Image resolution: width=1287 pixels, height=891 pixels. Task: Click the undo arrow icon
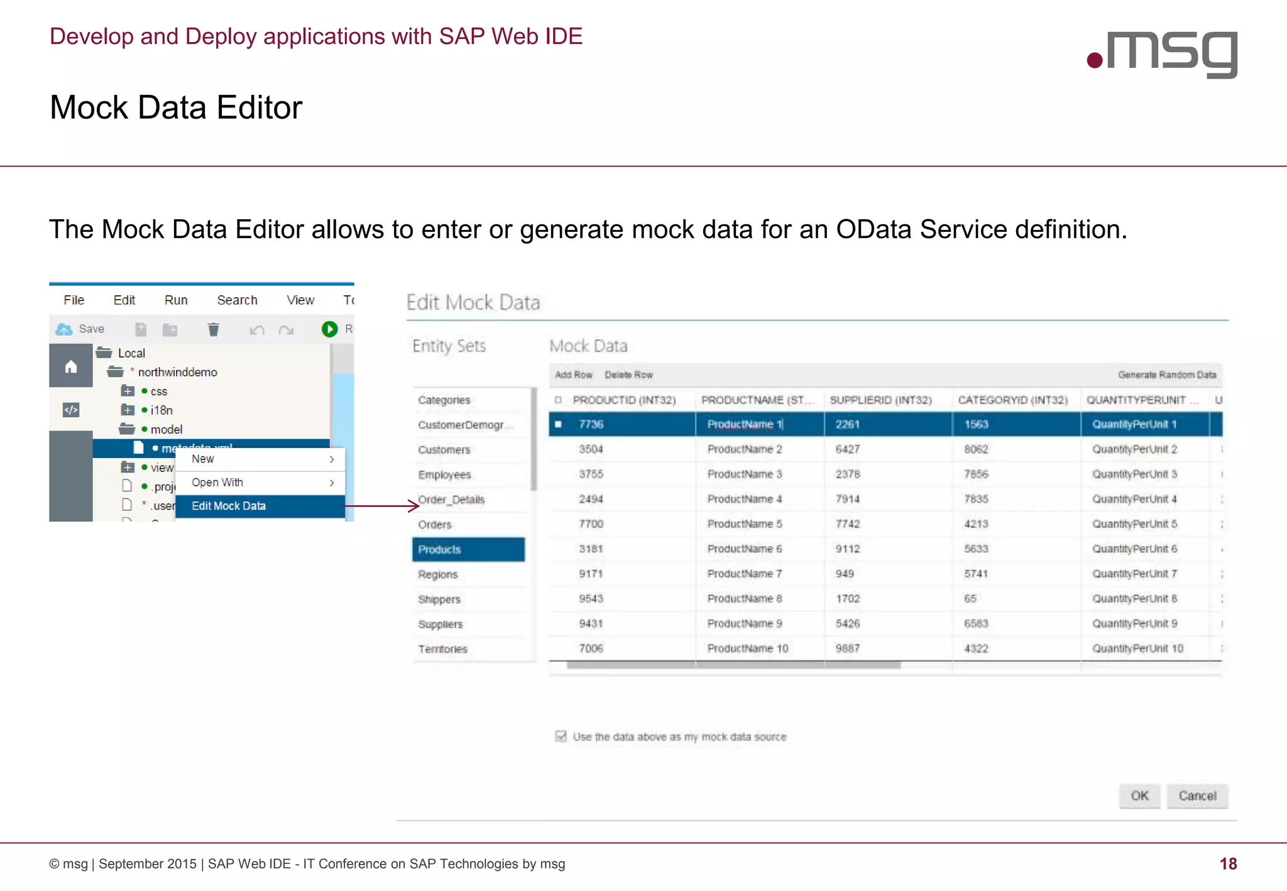click(257, 330)
